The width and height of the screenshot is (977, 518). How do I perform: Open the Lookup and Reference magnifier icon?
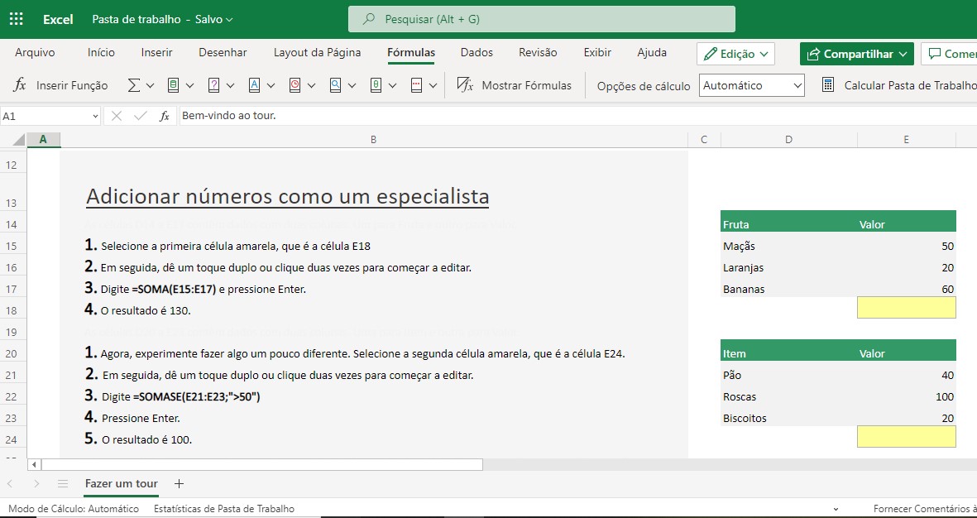(x=335, y=85)
